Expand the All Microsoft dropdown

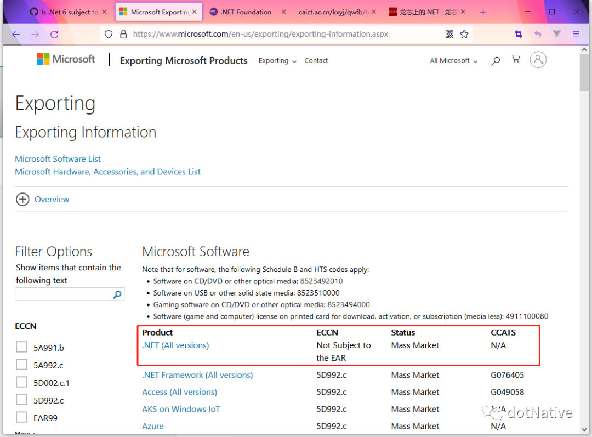click(x=454, y=60)
